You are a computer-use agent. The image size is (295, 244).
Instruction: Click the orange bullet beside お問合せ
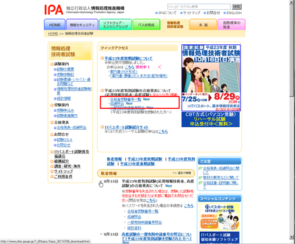pos(52,135)
